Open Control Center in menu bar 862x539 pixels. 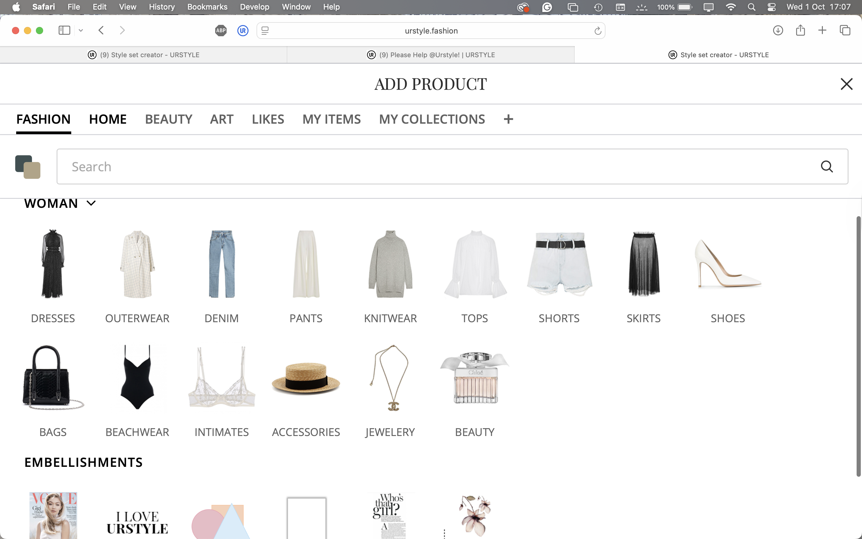[x=772, y=7]
